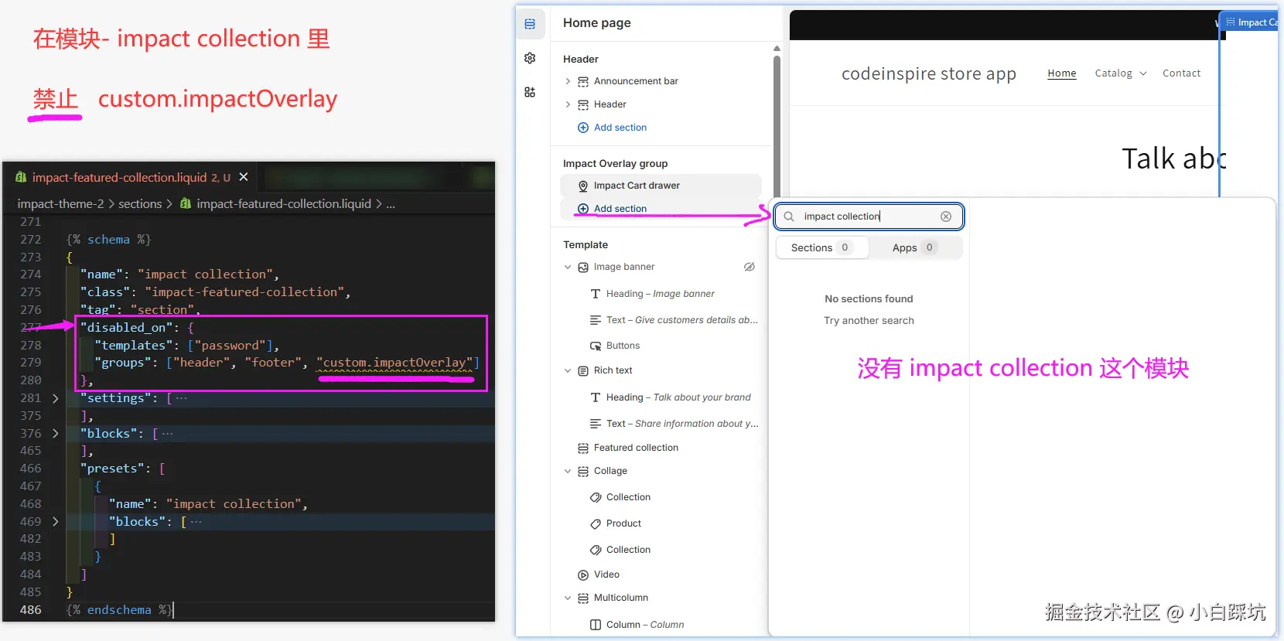Unfold the settings array at line 281
The height and width of the screenshot is (641, 1284).
(56, 398)
